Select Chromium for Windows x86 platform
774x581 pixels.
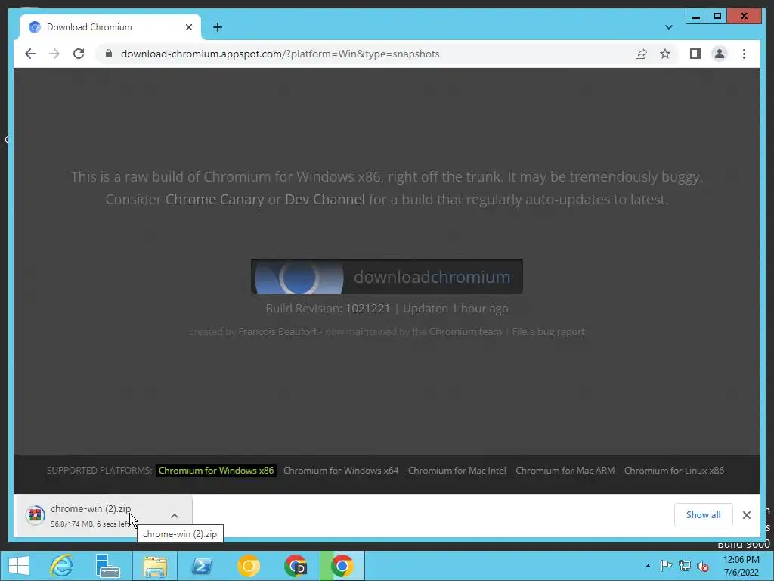point(215,471)
